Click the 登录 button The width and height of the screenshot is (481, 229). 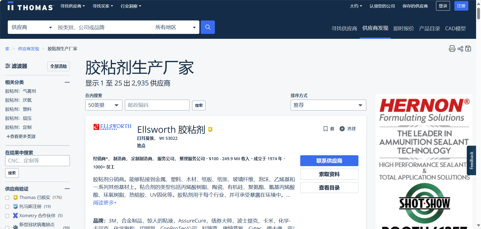(x=443, y=6)
